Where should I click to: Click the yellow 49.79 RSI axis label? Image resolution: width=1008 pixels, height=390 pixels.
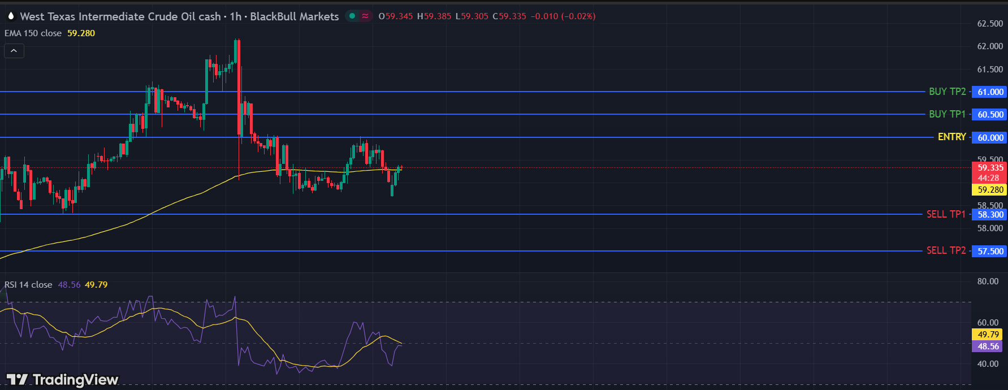988,335
